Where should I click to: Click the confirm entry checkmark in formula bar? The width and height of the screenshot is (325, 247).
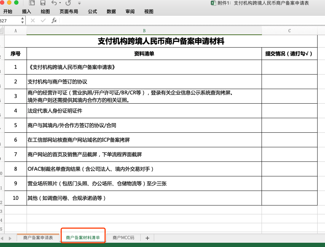pyautogui.click(x=43, y=21)
